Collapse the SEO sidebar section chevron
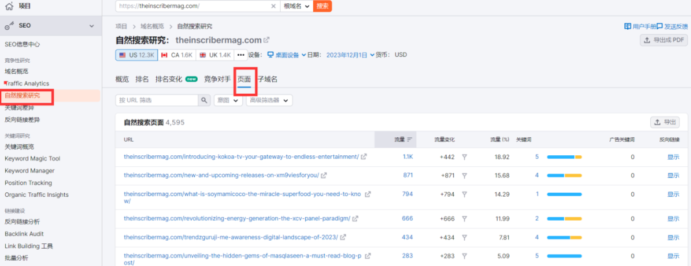Image resolution: width=691 pixels, height=266 pixels. (91, 27)
